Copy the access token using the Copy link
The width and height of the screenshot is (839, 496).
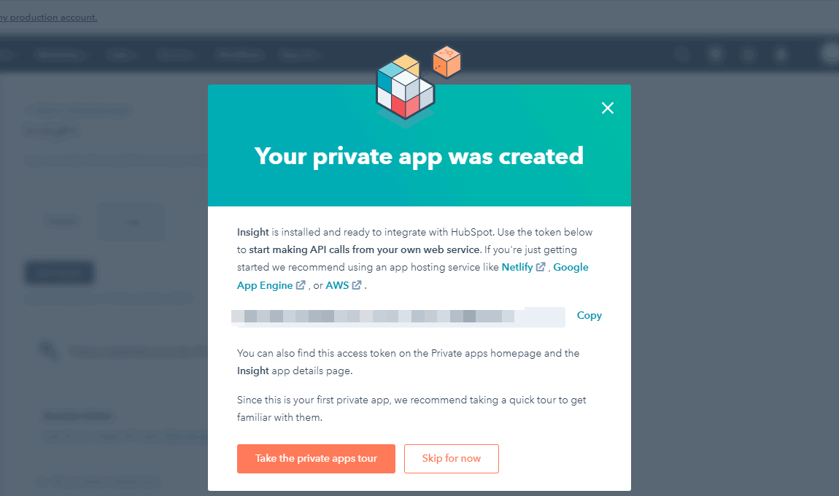point(589,315)
